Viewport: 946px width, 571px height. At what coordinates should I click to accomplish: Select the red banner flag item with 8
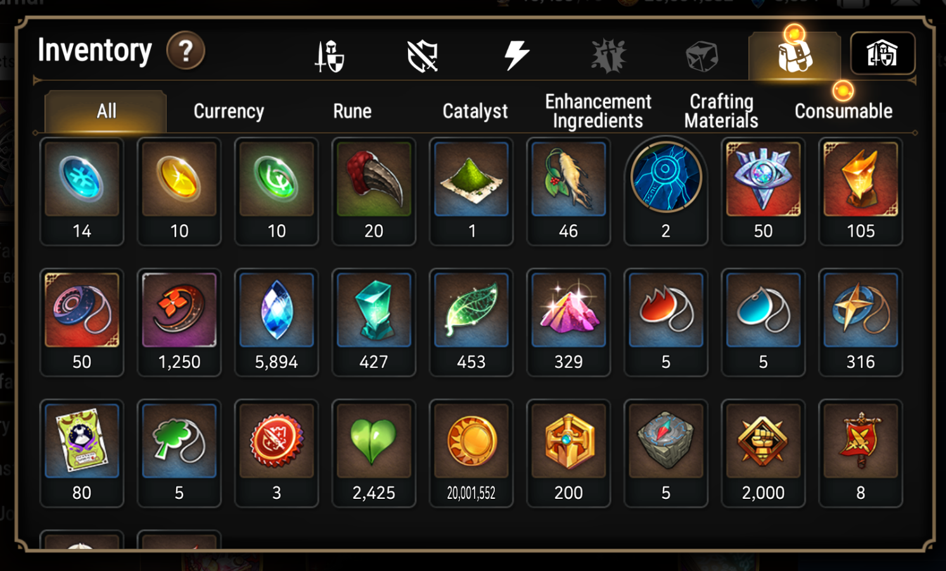(x=860, y=453)
